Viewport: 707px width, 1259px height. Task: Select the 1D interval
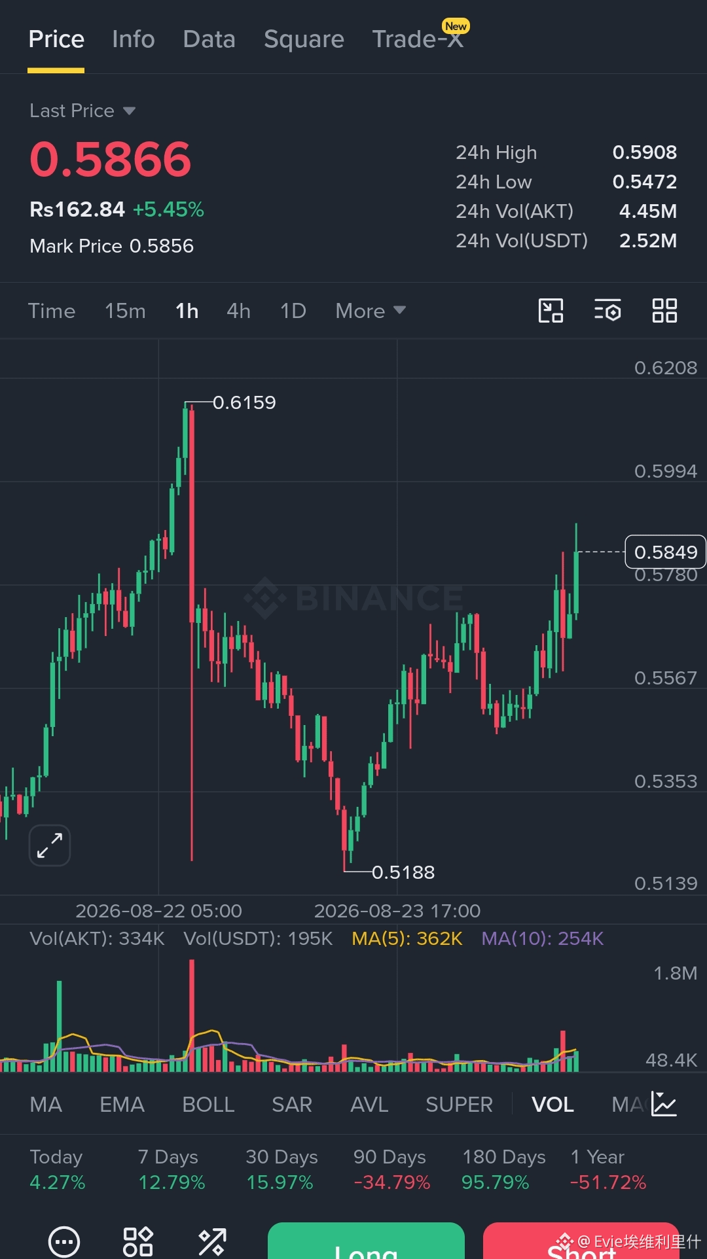coord(293,311)
